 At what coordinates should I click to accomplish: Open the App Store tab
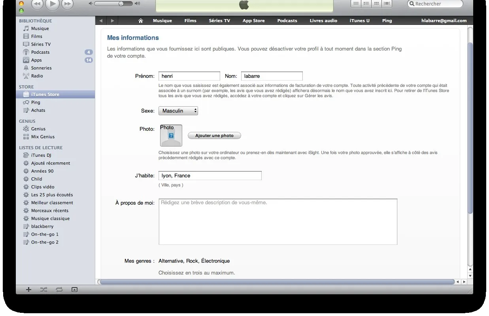[x=254, y=21]
